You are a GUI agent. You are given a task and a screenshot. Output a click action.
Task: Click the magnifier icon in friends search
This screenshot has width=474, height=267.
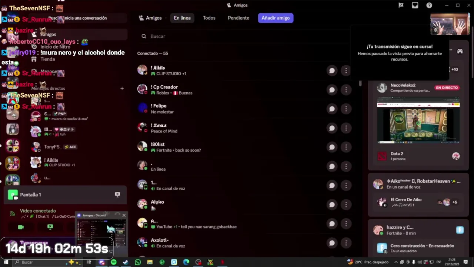pyautogui.click(x=144, y=36)
